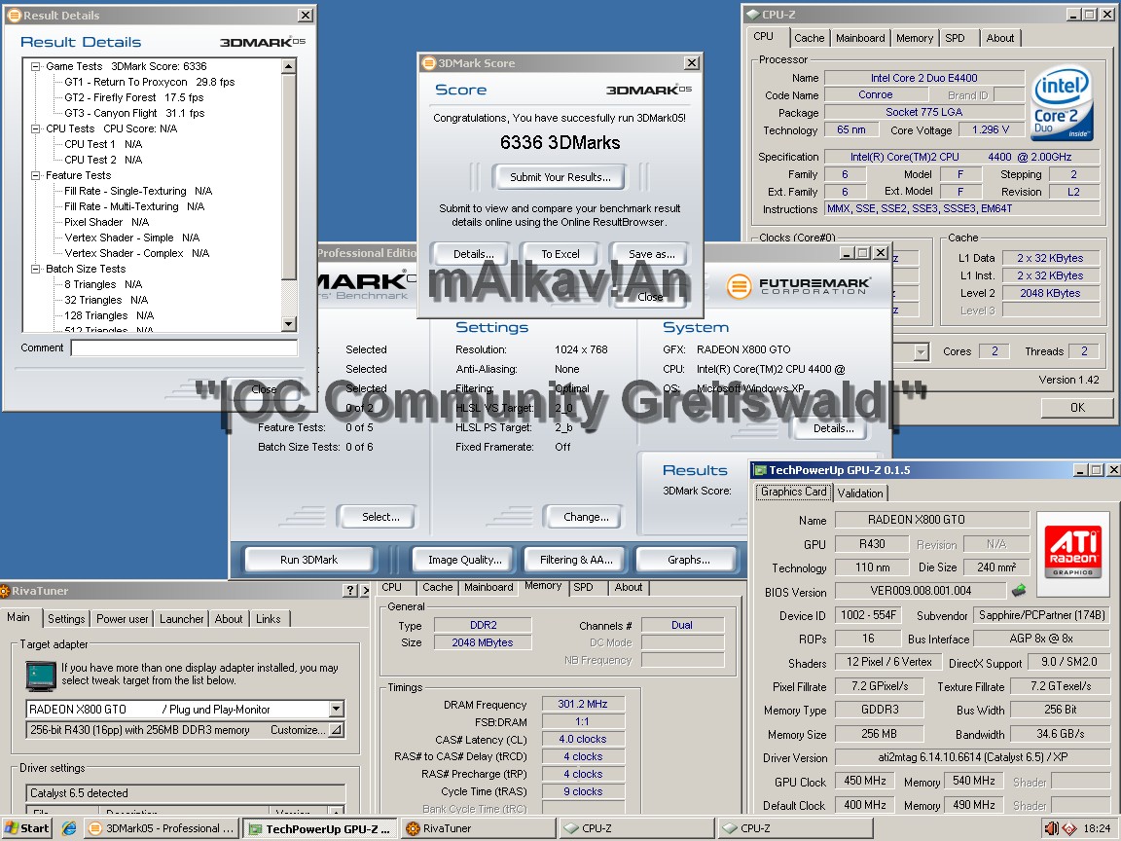The width and height of the screenshot is (1121, 841).
Task: Open the SPD tab in top CPU-Z
Action: click(955, 38)
